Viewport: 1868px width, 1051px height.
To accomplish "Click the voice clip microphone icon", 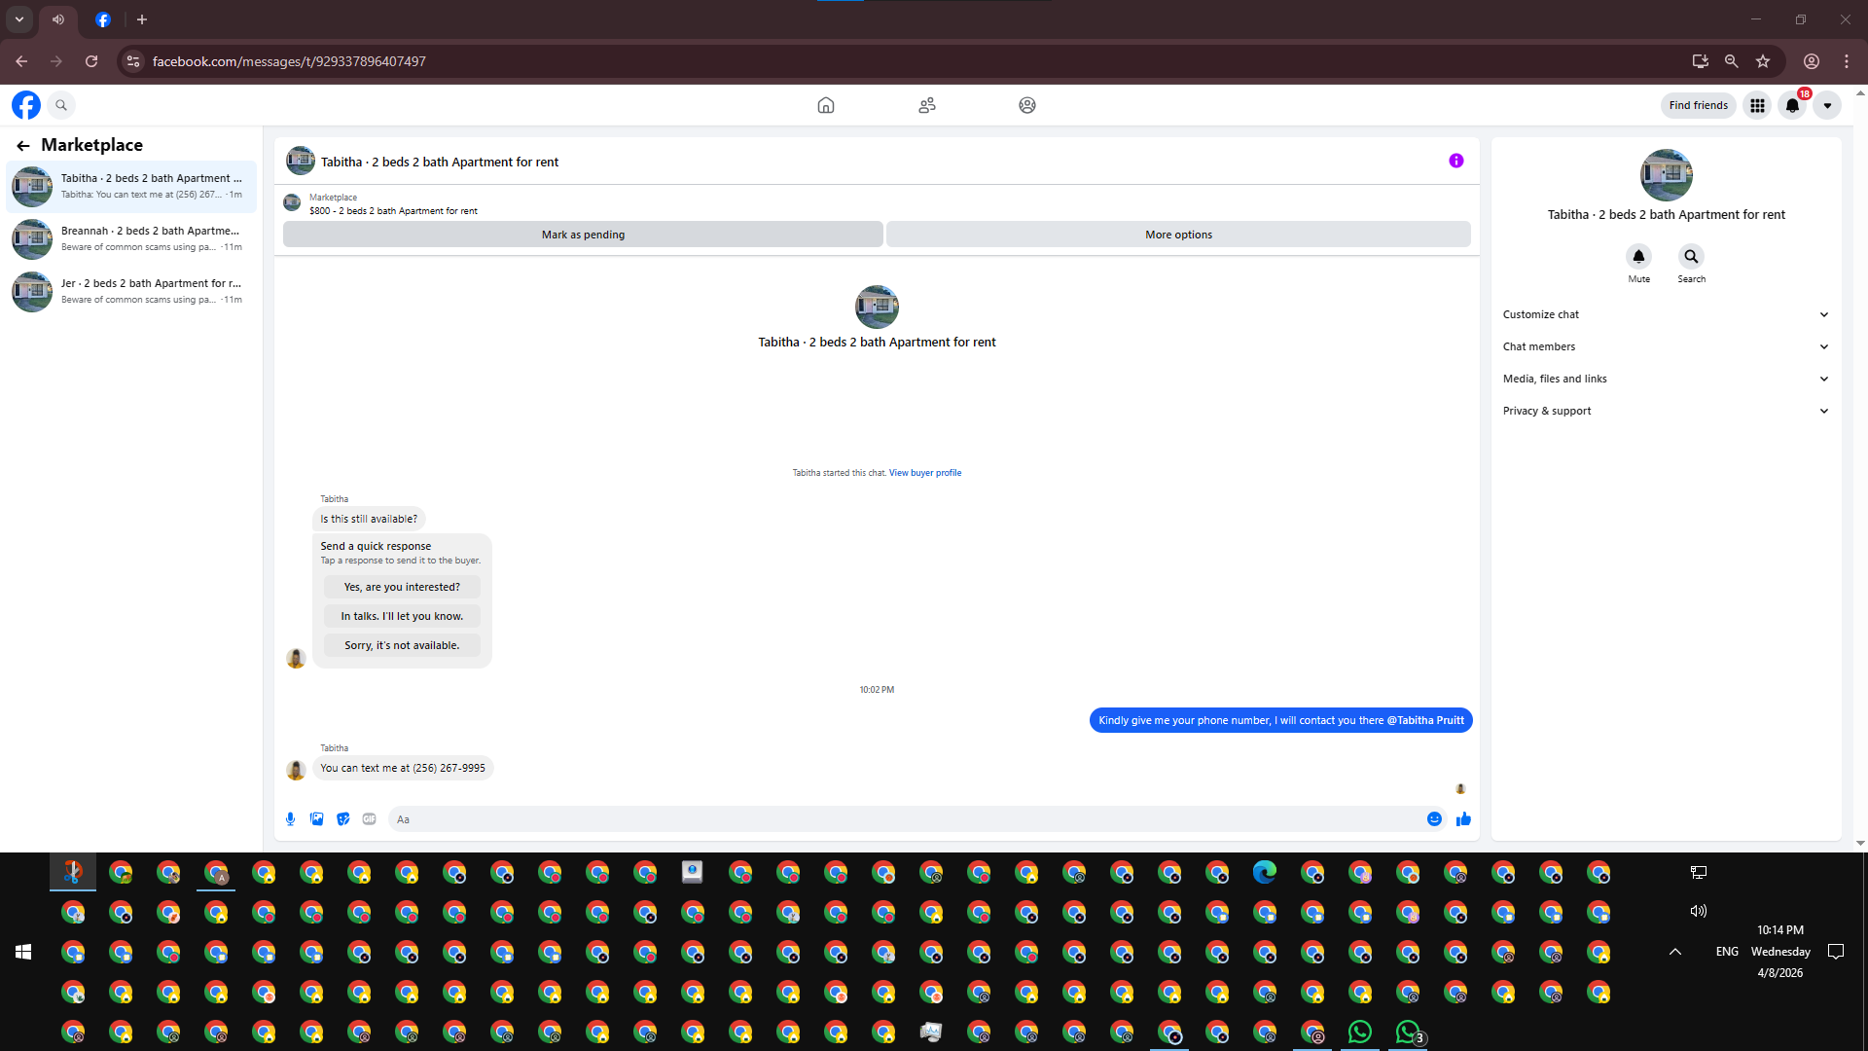I will [290, 819].
